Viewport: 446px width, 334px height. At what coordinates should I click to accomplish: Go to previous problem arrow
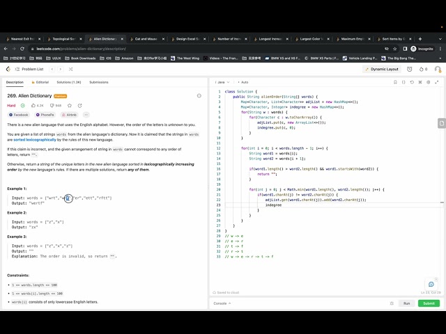52,69
